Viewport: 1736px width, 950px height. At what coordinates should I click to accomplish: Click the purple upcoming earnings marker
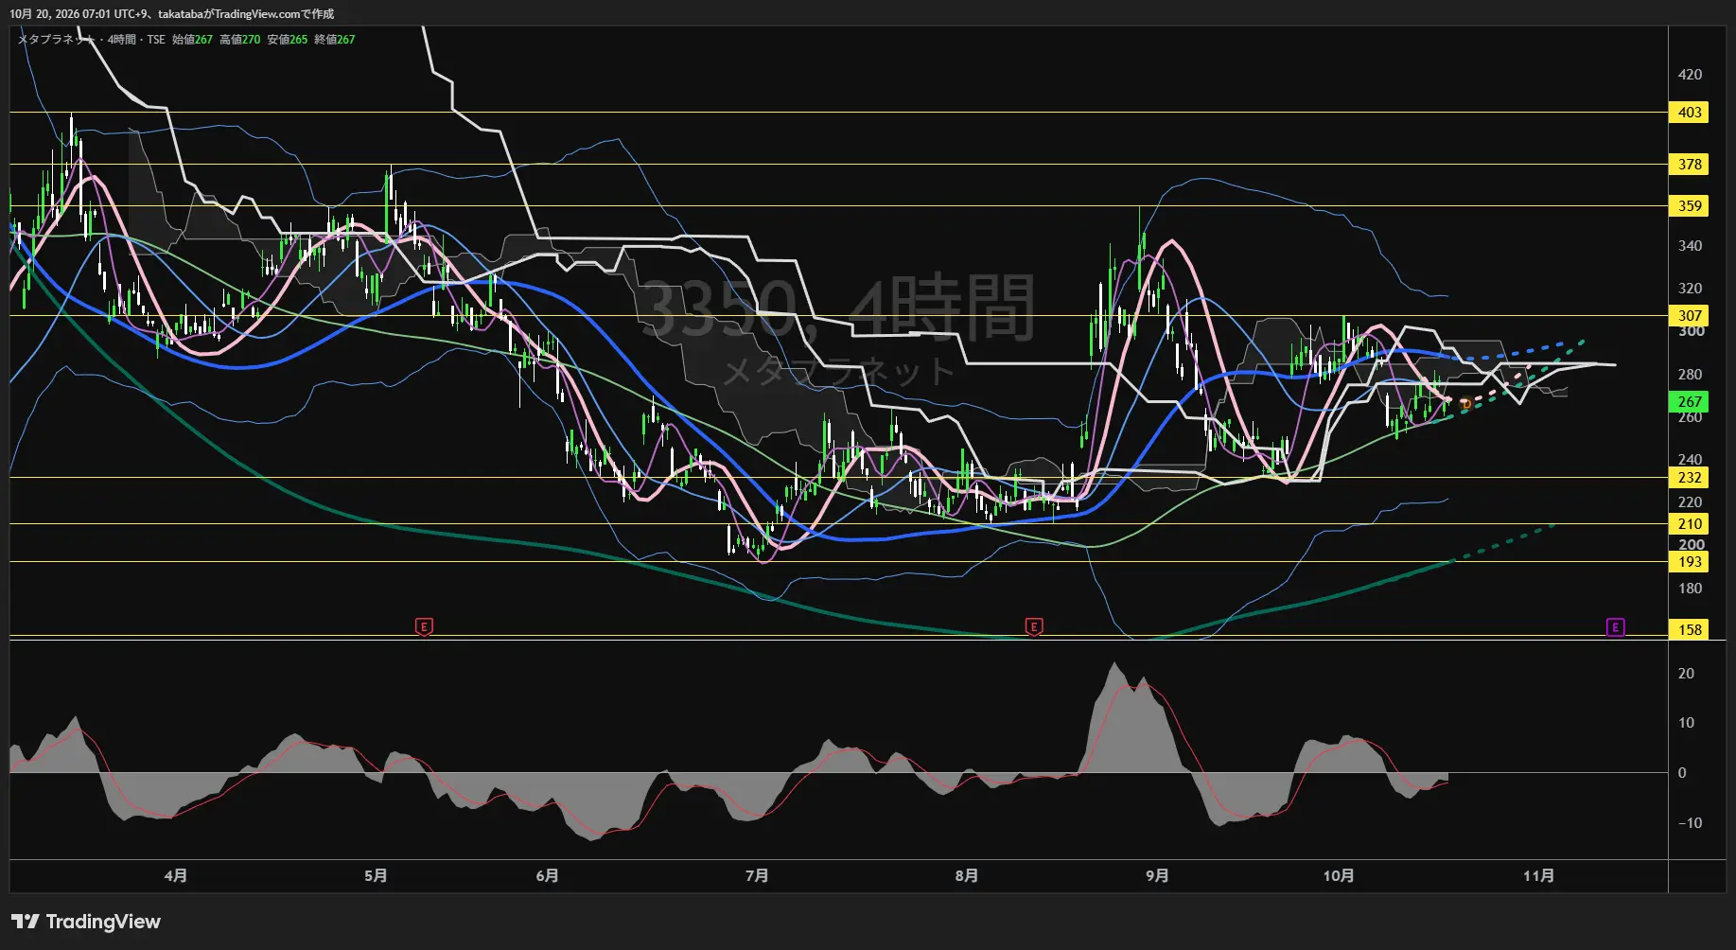(1615, 626)
